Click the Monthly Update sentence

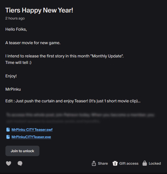(65, 56)
